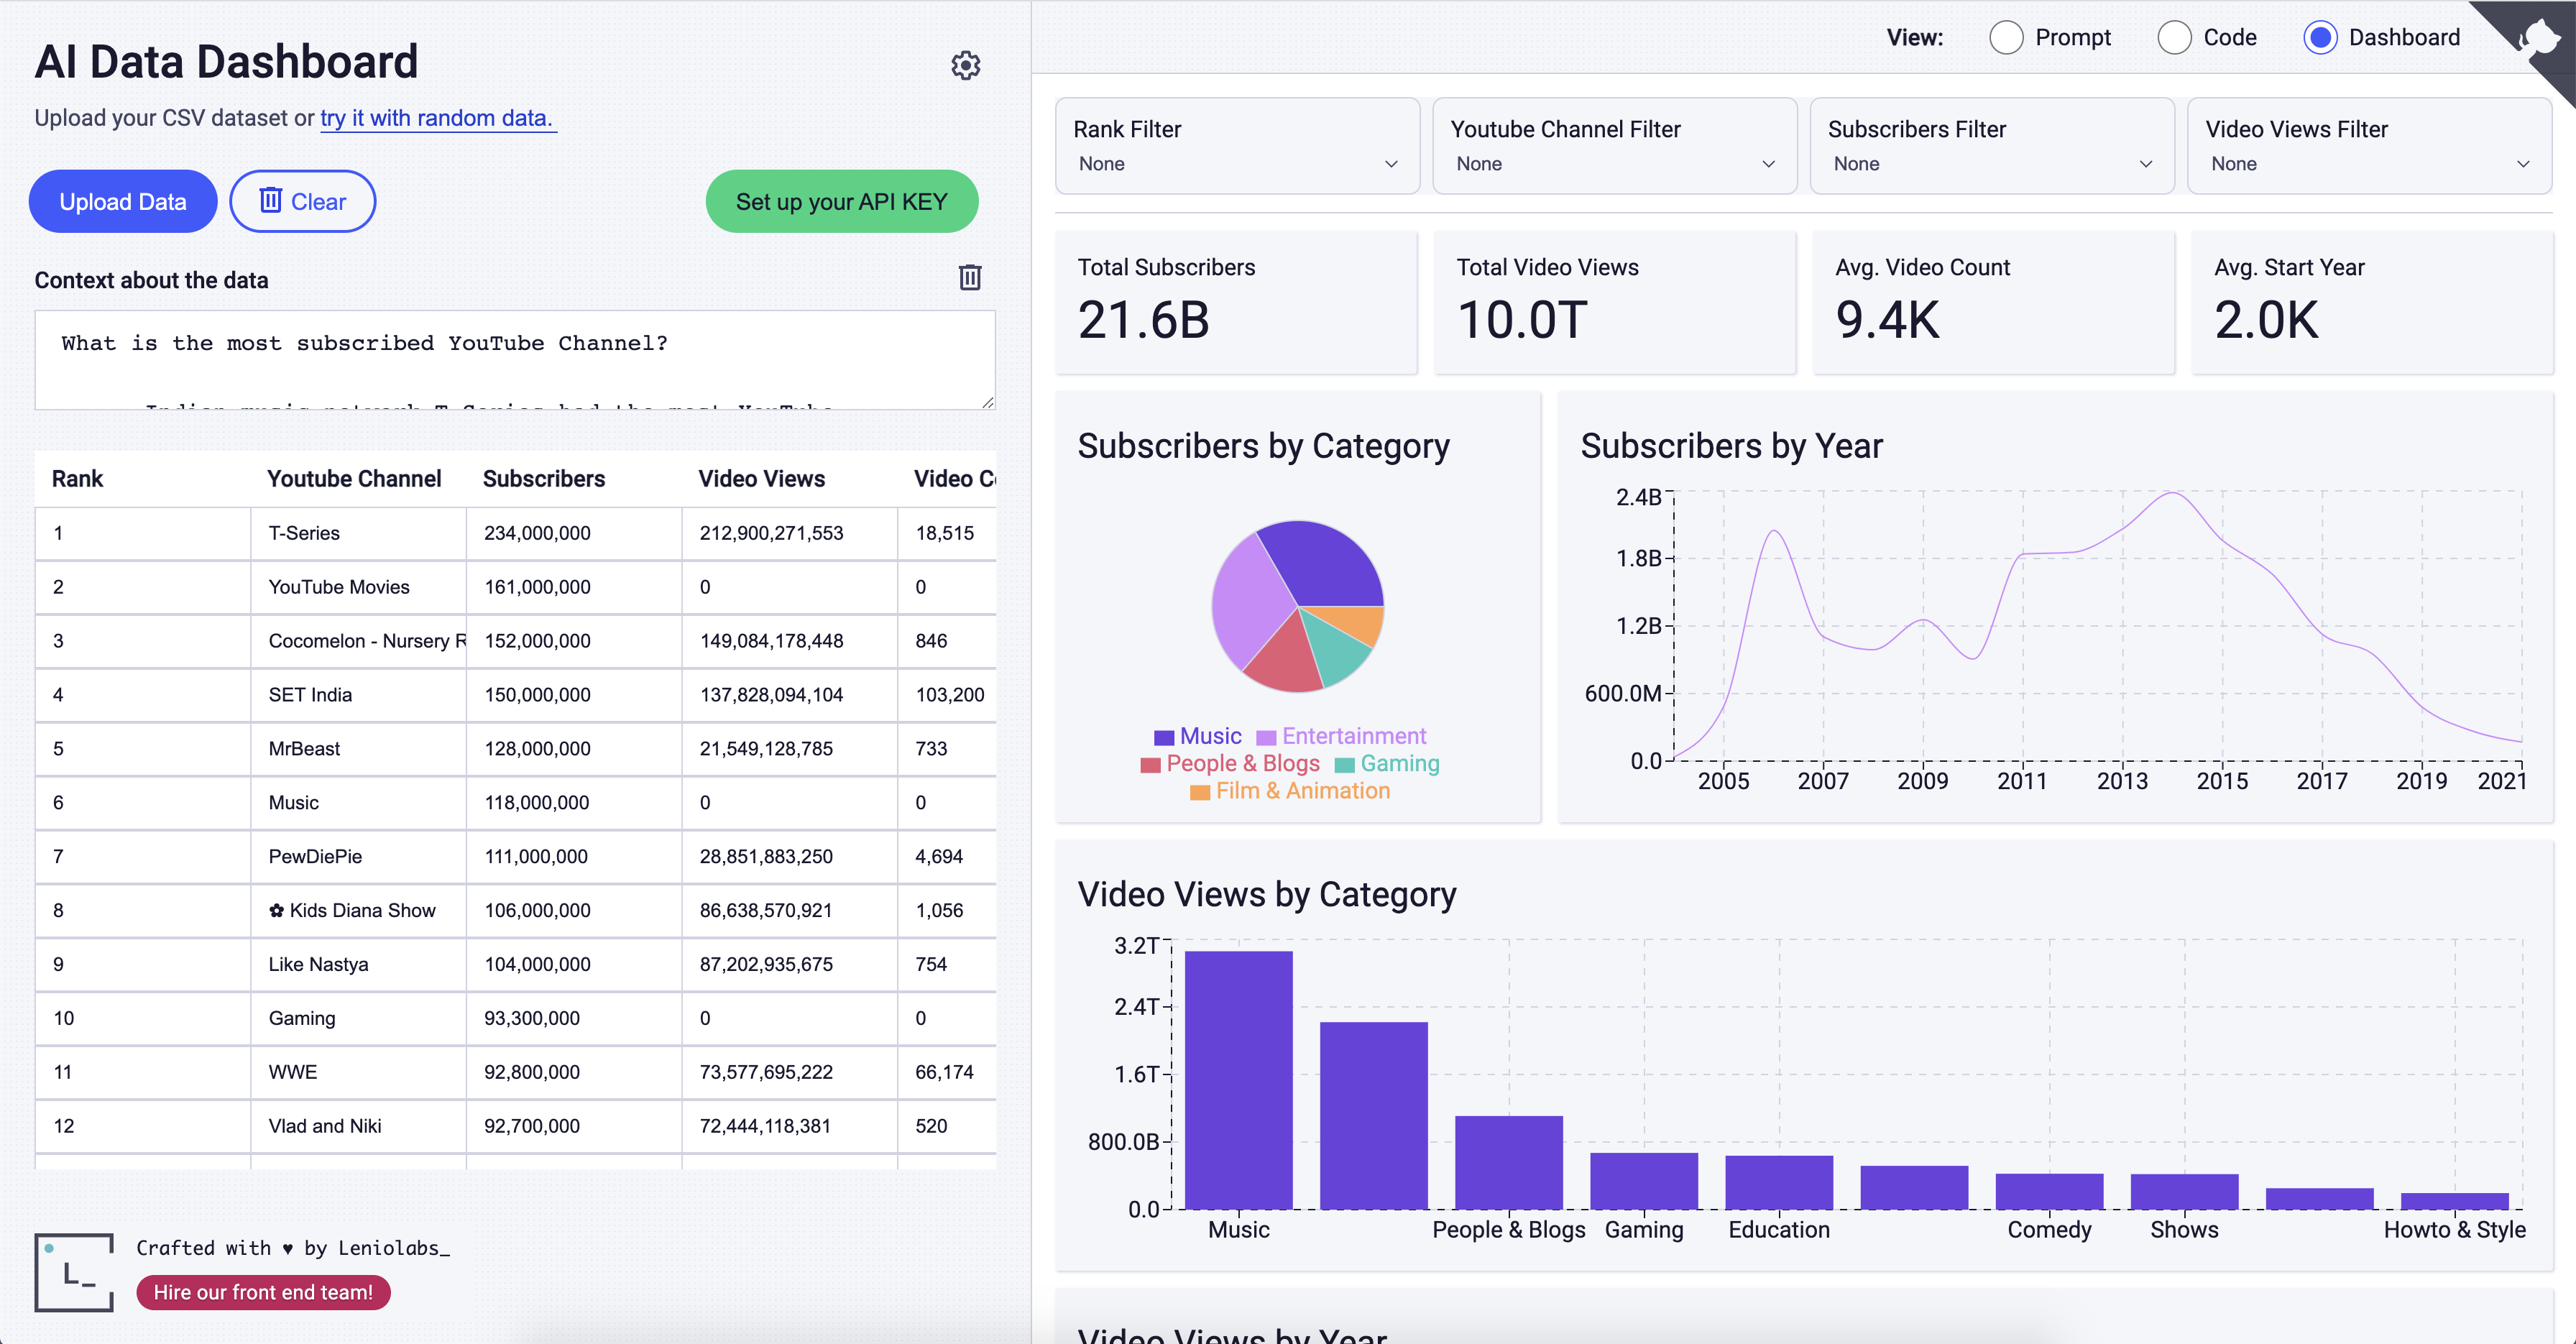The image size is (2576, 1344).
Task: Select the Kids Diana Show table cell
Action: click(358, 911)
